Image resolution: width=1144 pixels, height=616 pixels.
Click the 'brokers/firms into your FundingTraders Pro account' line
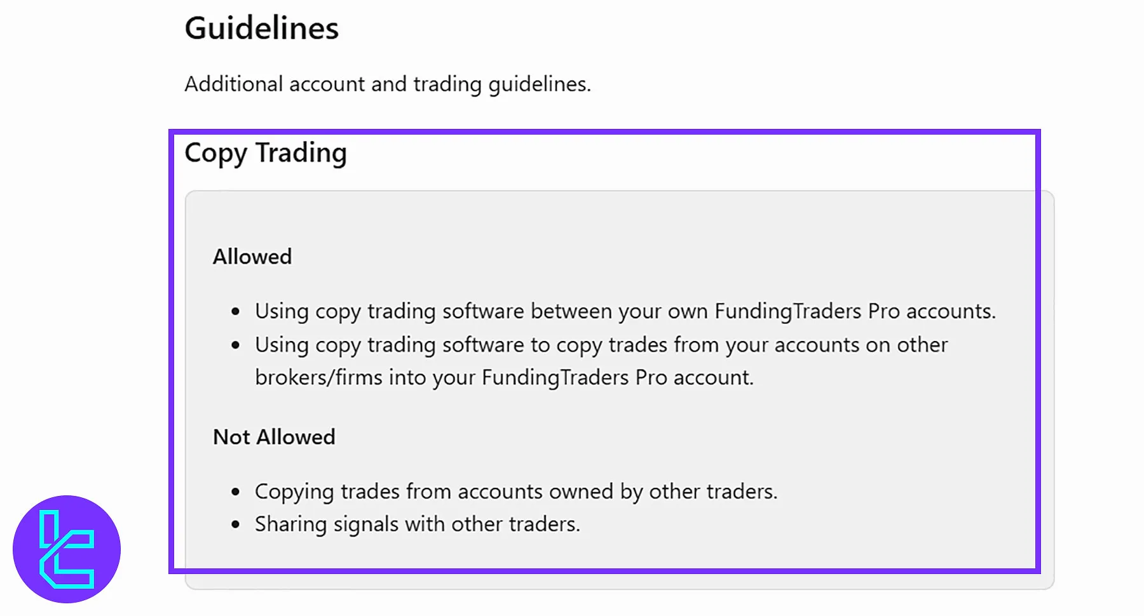pos(504,377)
